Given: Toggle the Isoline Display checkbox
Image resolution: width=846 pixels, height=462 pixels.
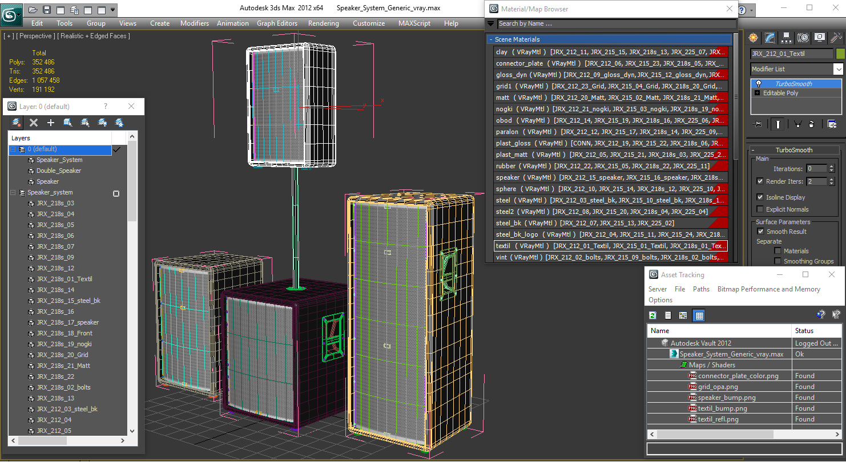Looking at the screenshot, I should 760,197.
